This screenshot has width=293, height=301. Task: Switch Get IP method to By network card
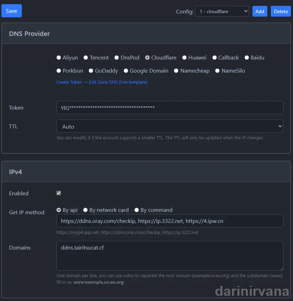(85, 210)
